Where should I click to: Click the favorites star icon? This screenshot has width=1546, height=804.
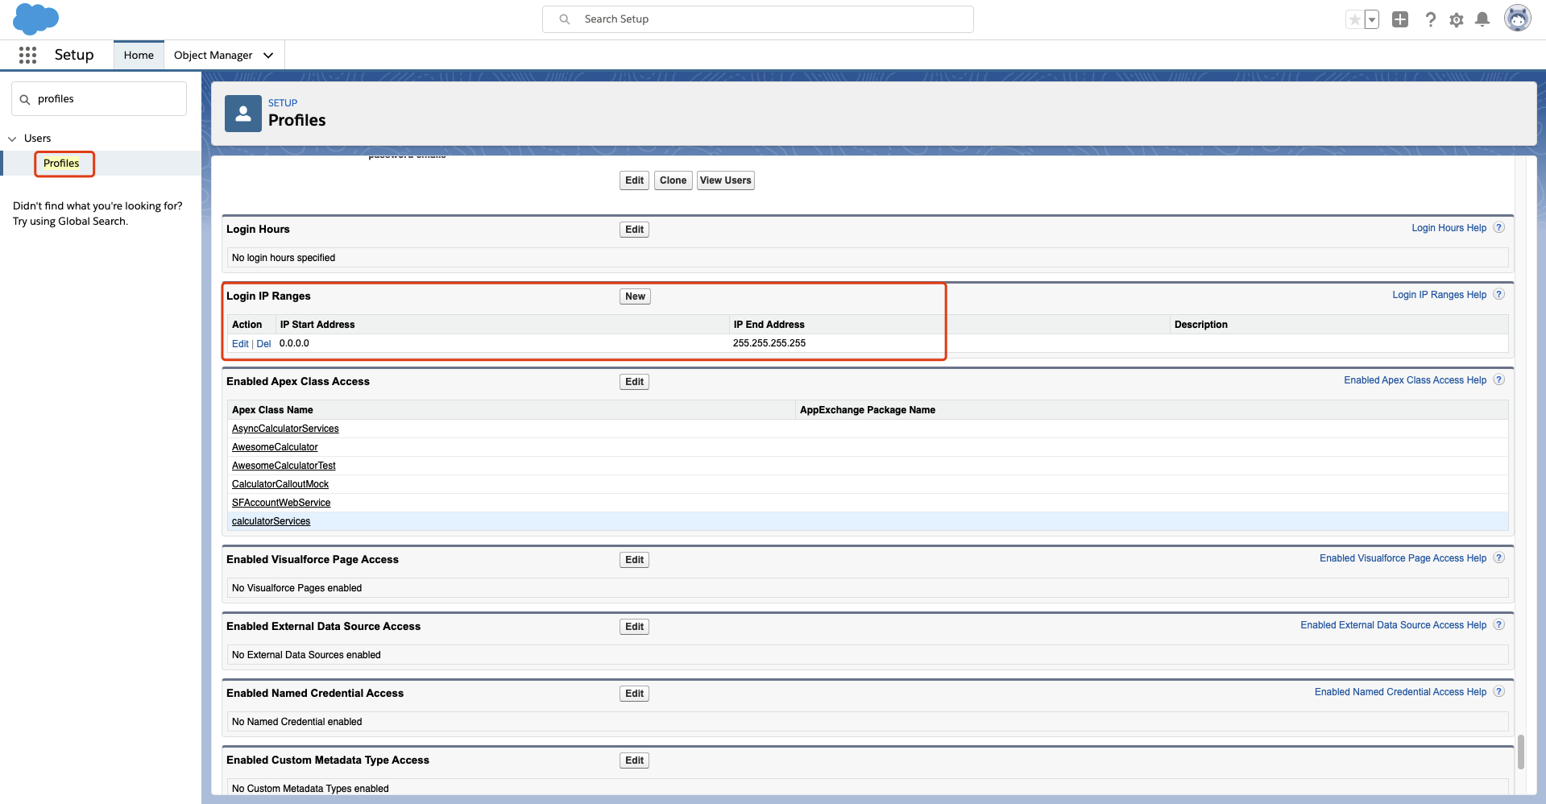[x=1354, y=19]
